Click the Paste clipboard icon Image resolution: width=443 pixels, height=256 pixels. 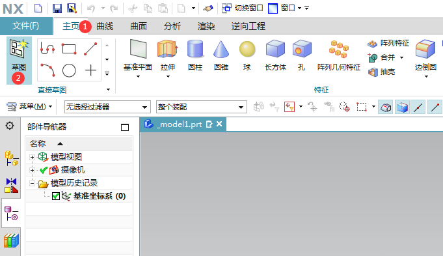click(x=163, y=8)
